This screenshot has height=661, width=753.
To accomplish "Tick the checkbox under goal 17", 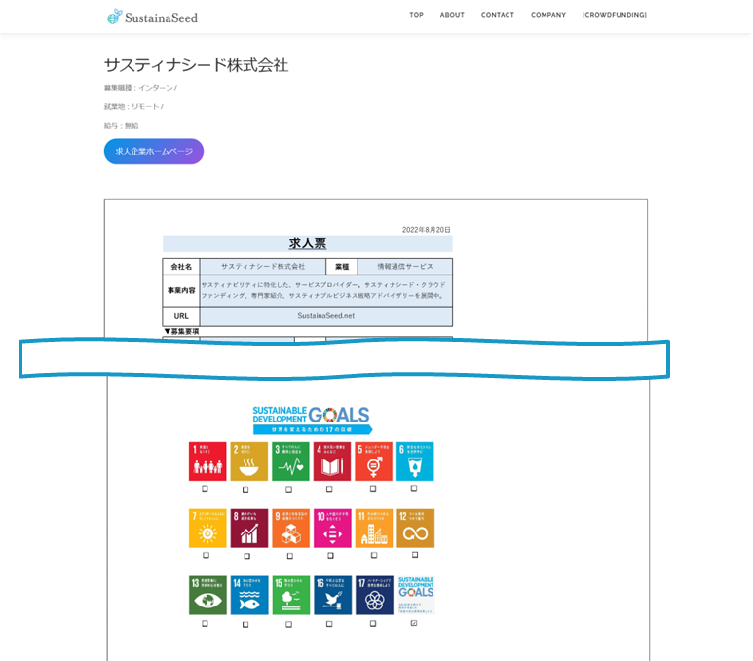I will [x=373, y=624].
